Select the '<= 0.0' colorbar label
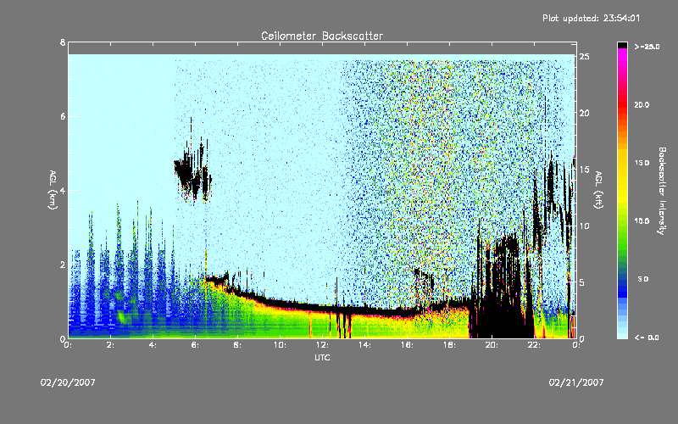 pos(647,338)
